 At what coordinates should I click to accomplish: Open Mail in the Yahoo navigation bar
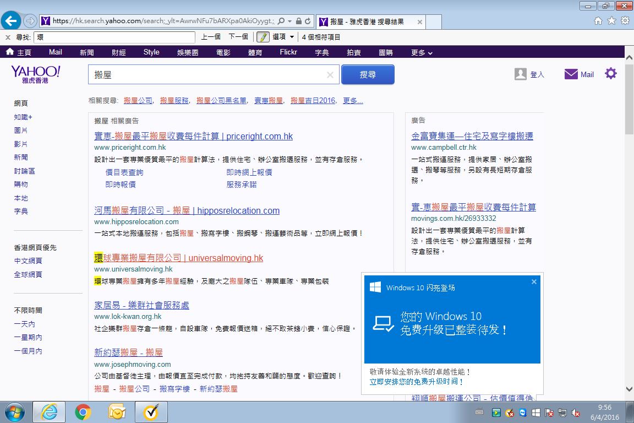click(x=56, y=52)
